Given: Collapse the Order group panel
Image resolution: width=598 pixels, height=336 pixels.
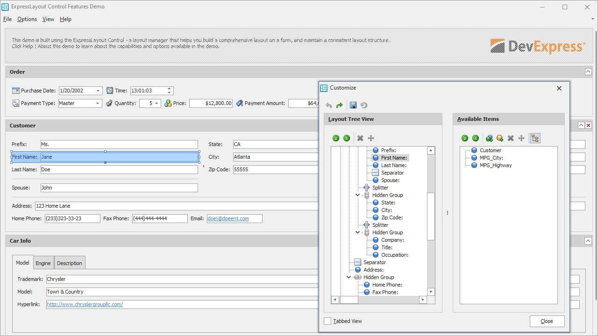Looking at the screenshot, I should (x=588, y=72).
